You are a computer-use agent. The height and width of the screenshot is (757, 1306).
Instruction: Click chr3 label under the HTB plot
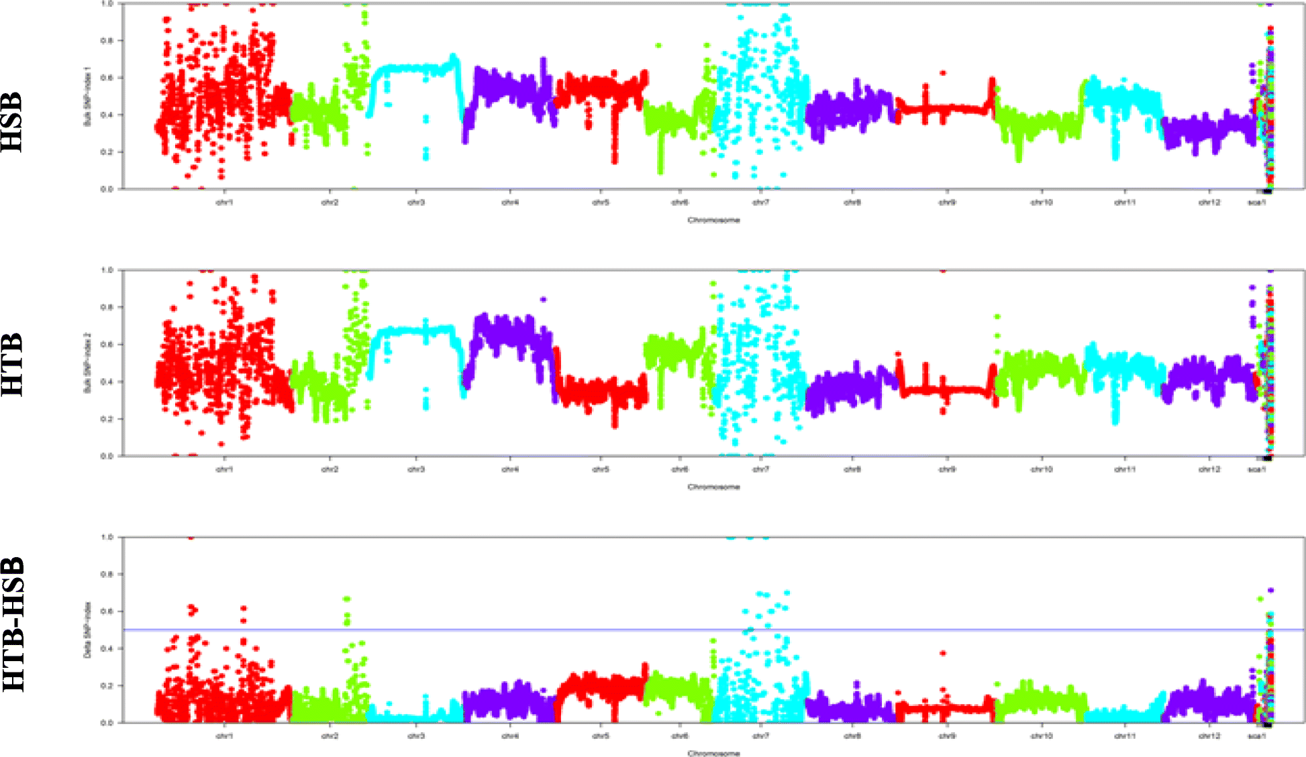[x=416, y=469]
